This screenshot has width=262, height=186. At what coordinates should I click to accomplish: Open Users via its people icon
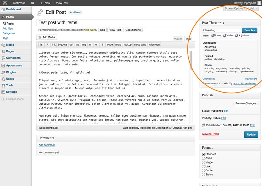3,79
